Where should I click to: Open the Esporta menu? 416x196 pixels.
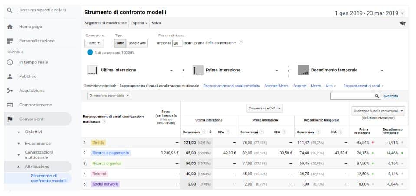(139, 23)
